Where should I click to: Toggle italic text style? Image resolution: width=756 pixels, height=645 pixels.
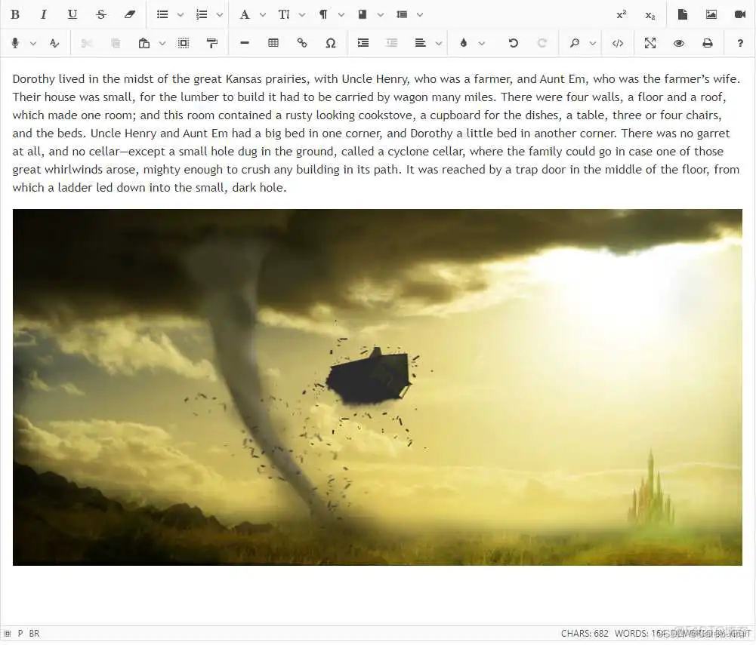click(44, 14)
